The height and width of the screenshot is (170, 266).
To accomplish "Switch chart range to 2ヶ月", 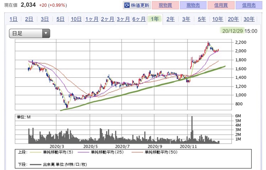I will coord(108,19).
